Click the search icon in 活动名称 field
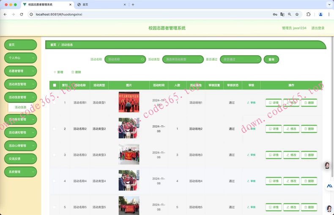This screenshot has height=215, width=334. [x=142, y=59]
